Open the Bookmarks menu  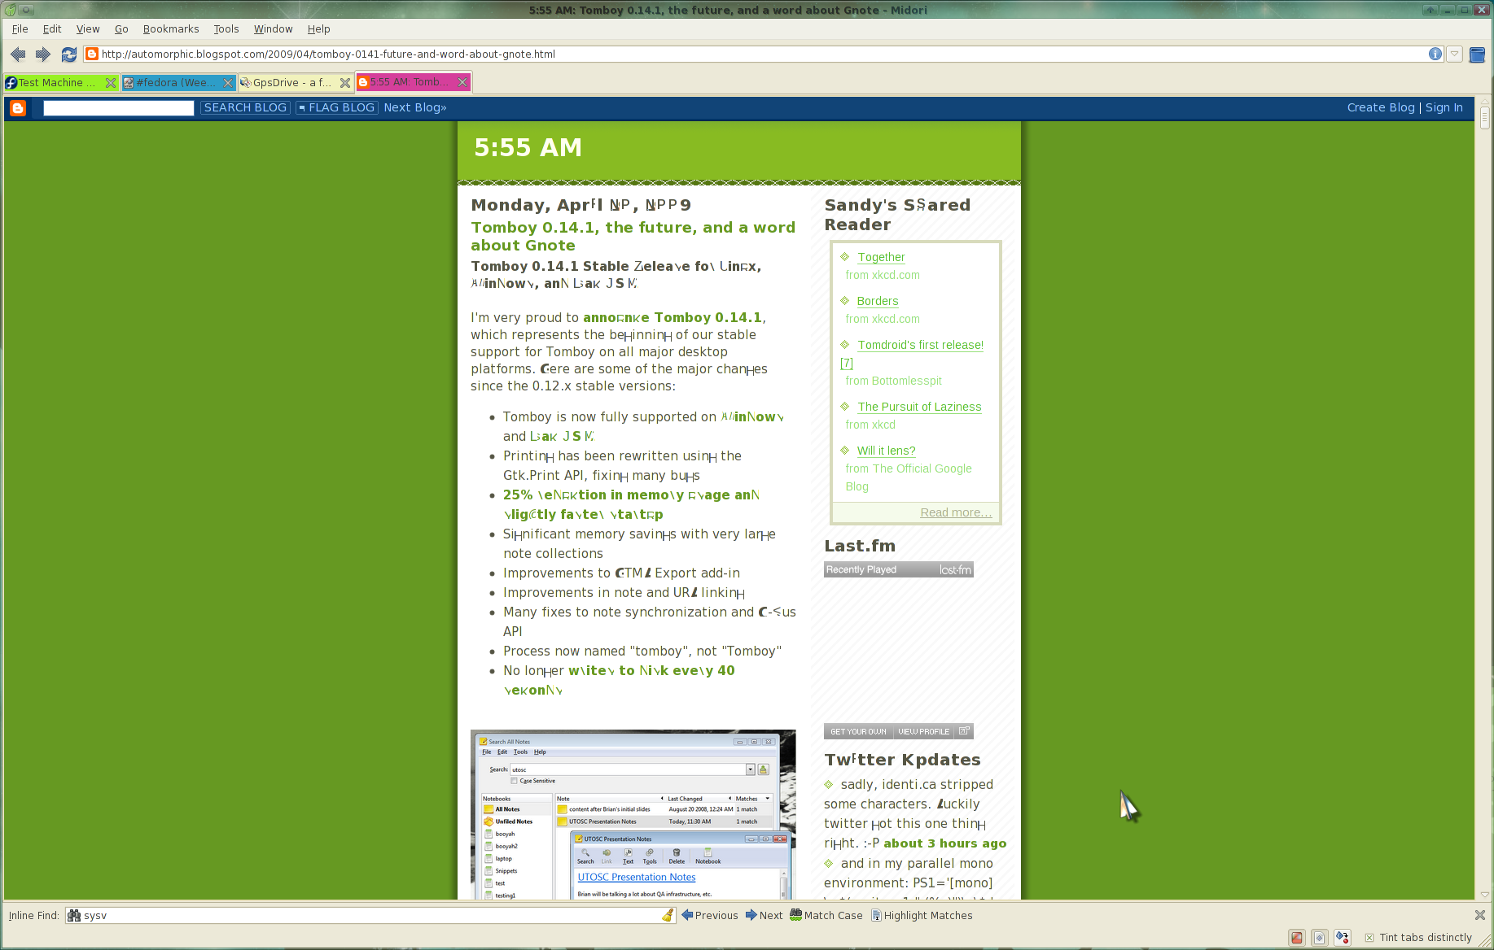pyautogui.click(x=171, y=28)
